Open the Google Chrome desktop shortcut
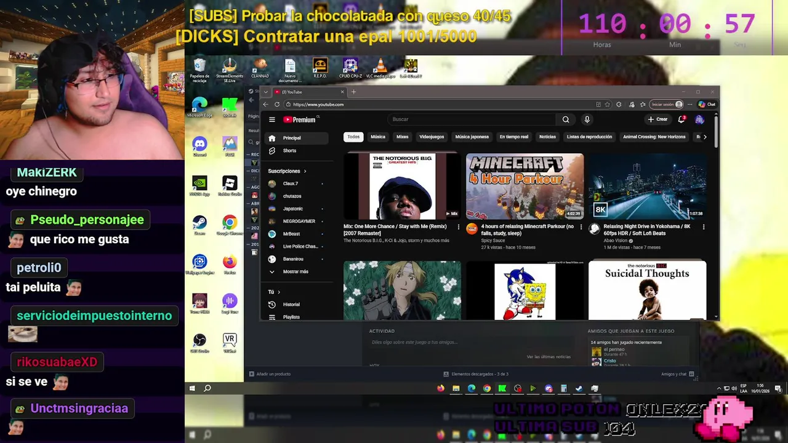The image size is (788, 443). pos(230,225)
